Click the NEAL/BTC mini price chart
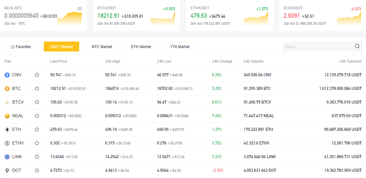This screenshot has width=366, height=178. pos(70,18)
